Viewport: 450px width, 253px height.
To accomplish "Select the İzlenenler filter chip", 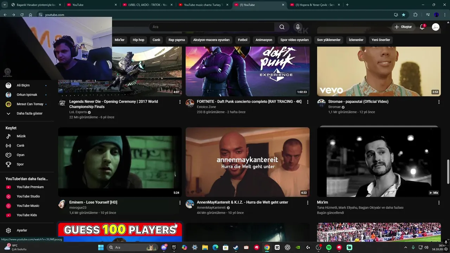I will 356,40.
